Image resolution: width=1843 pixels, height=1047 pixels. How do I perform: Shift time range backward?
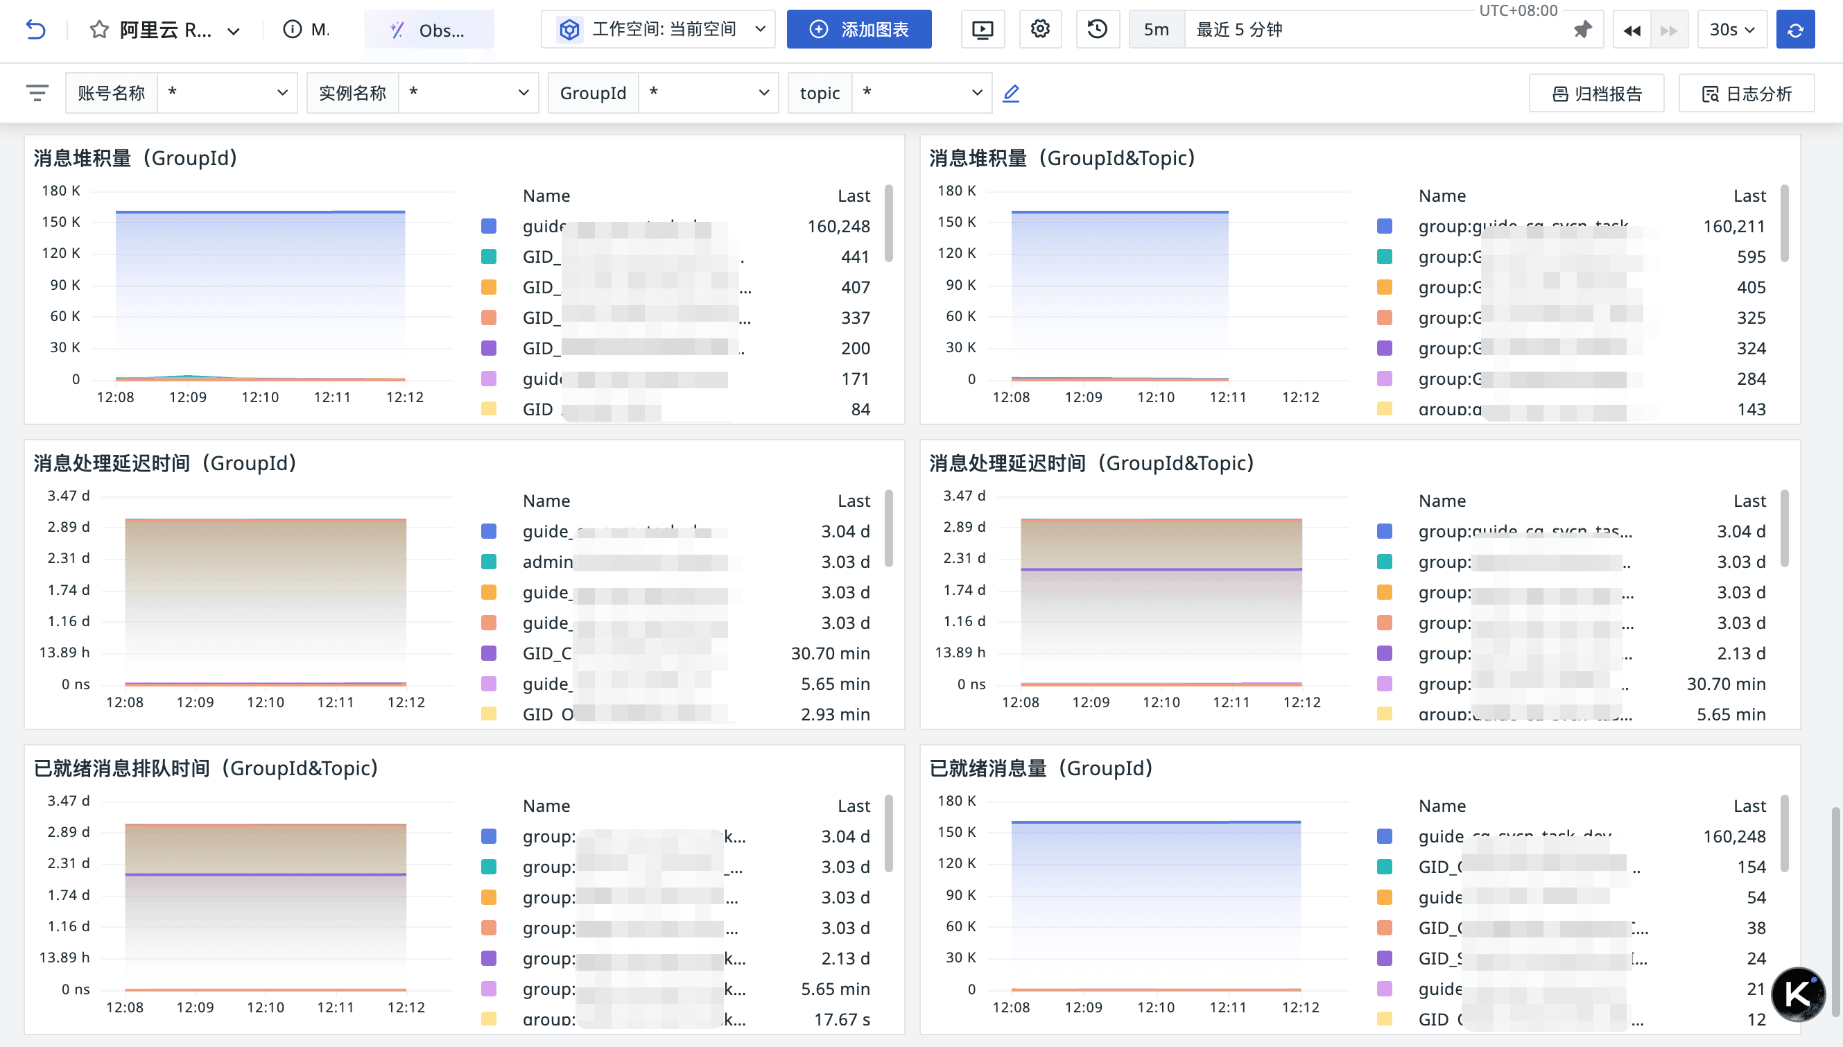point(1632,30)
